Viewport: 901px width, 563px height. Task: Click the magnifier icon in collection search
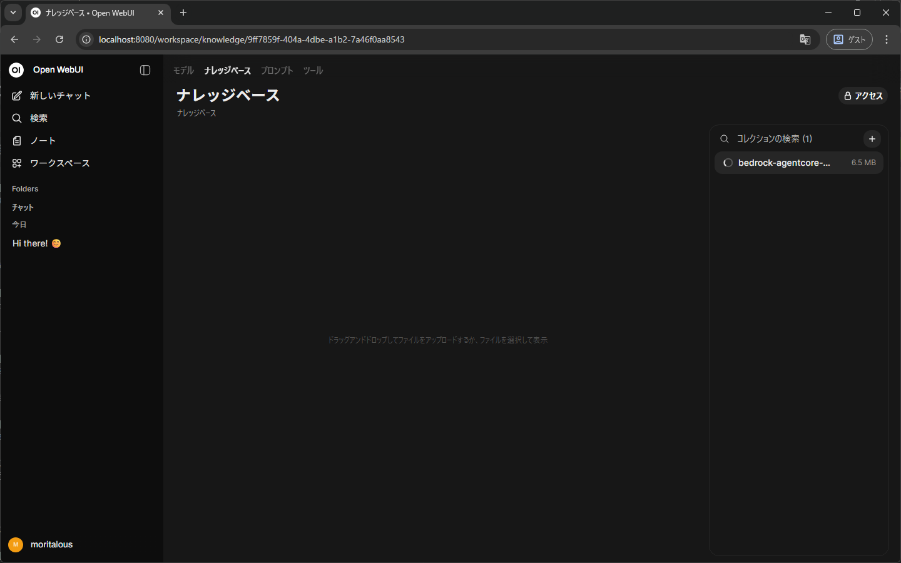(724, 138)
